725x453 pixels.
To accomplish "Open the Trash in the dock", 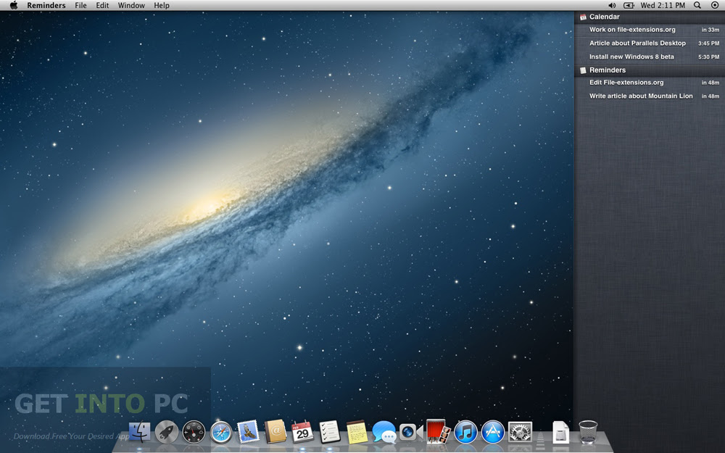I will pos(588,432).
